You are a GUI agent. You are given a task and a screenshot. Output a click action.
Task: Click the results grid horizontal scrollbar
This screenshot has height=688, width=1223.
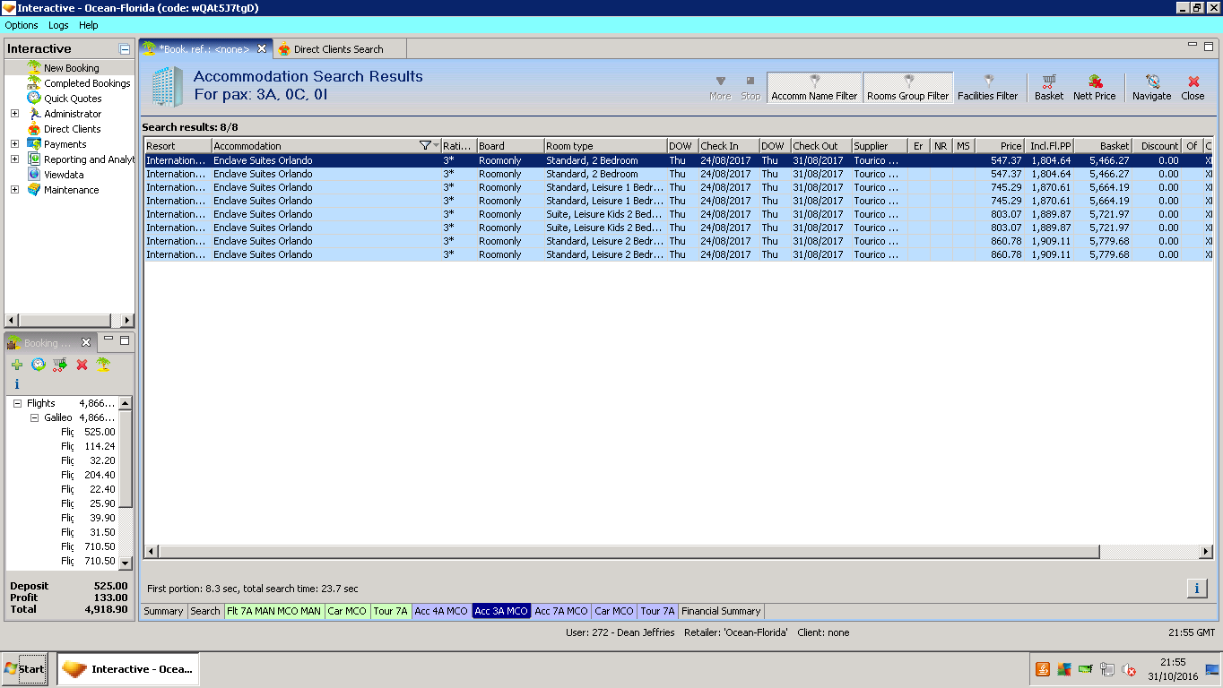point(629,551)
